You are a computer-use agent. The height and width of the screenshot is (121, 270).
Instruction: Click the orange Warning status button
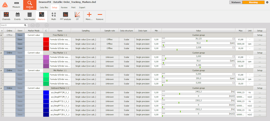[253, 2]
